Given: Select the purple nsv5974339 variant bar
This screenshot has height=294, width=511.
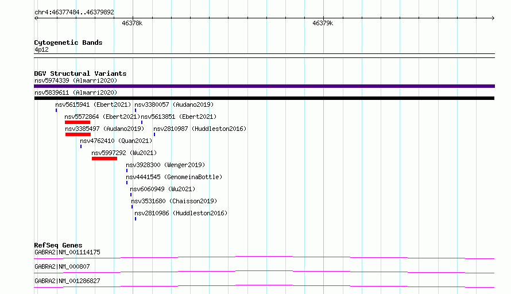Looking at the screenshot, I should tap(264, 86).
